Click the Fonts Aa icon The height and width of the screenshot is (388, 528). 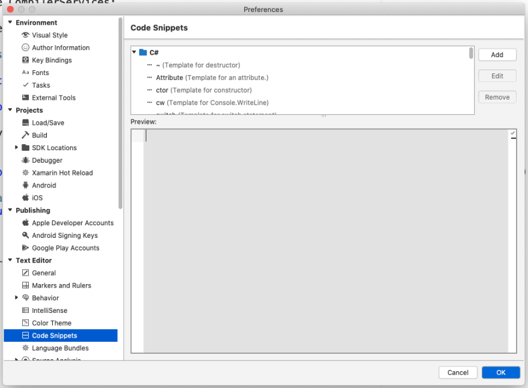(25, 73)
